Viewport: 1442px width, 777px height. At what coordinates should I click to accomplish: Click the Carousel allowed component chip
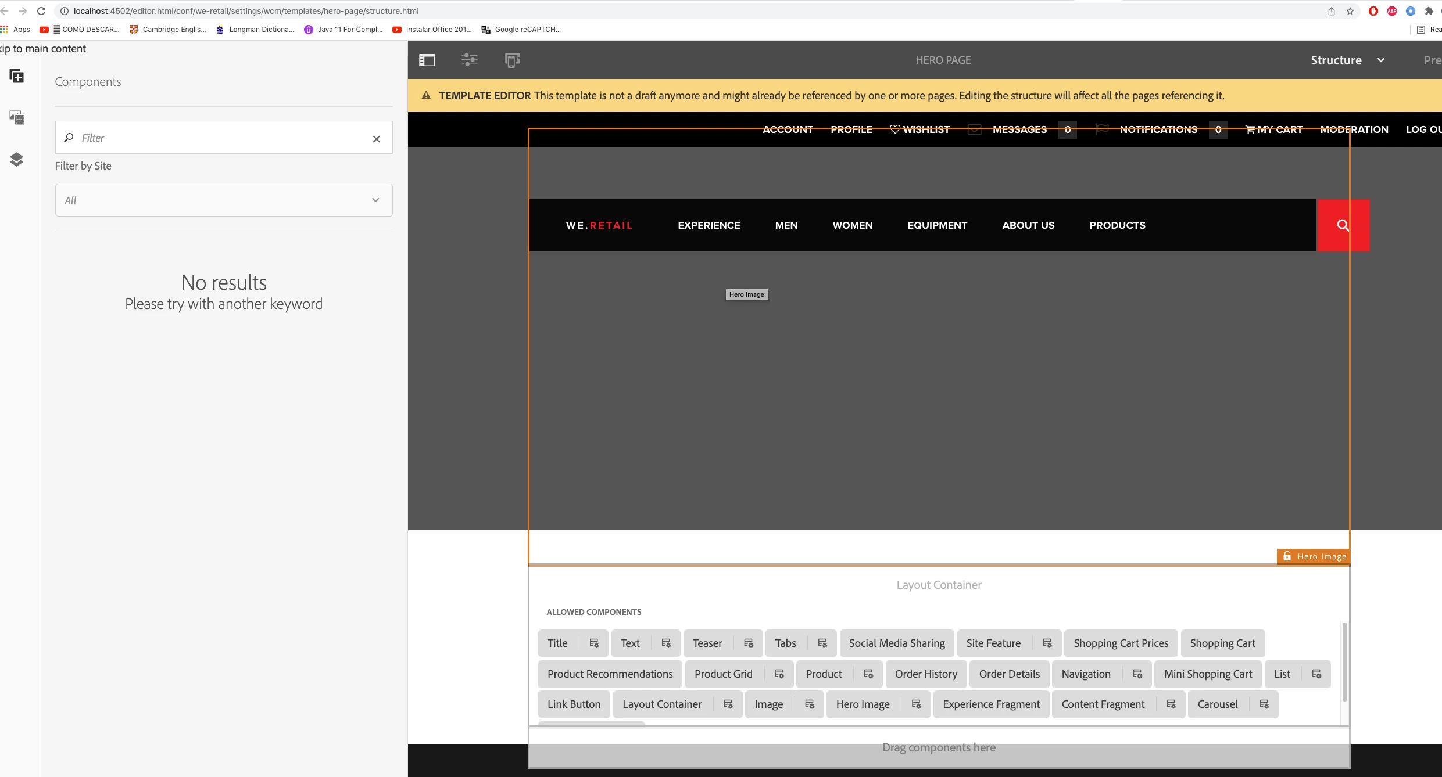click(x=1217, y=704)
